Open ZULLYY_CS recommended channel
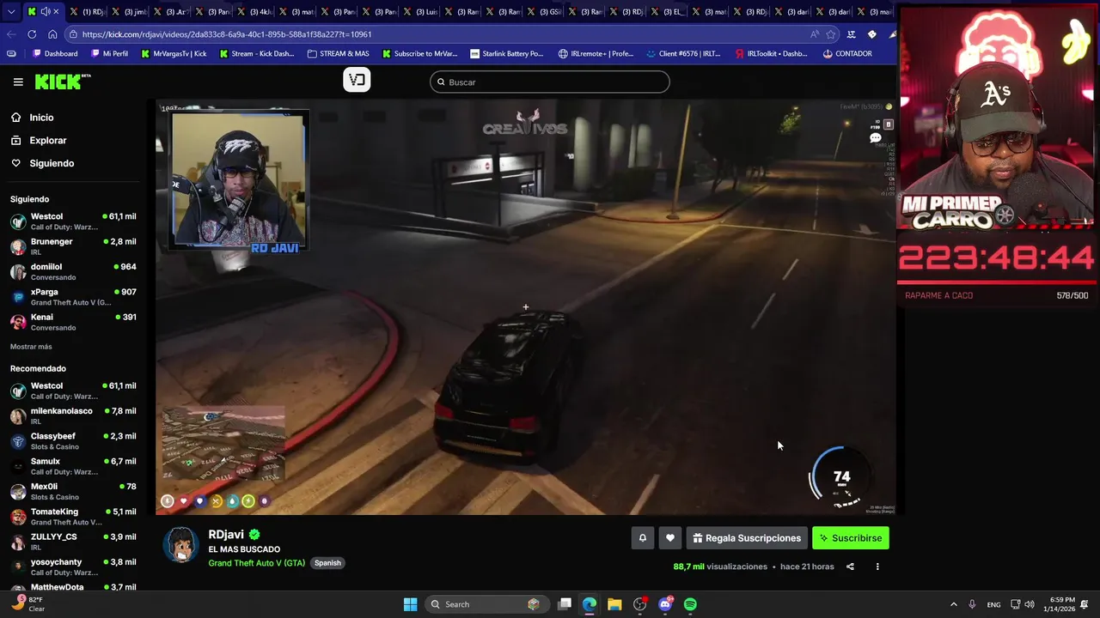This screenshot has height=618, width=1100. coord(74,542)
